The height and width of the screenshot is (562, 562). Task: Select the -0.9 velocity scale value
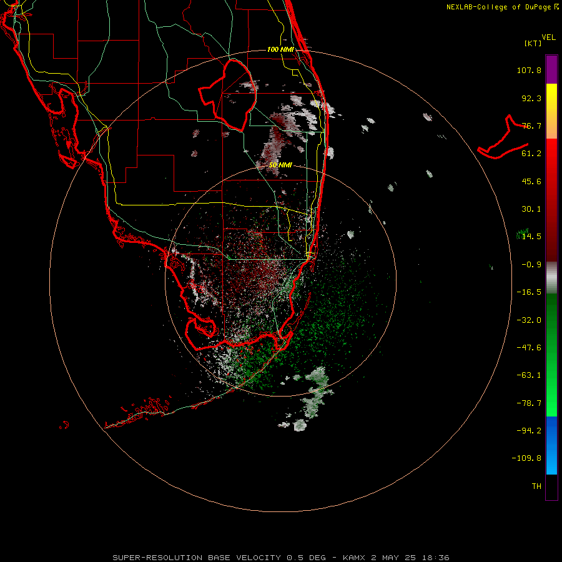tap(531, 265)
